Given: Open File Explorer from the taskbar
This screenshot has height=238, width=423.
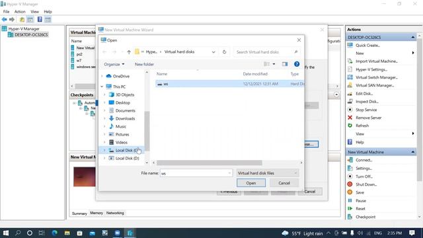Looking at the screenshot, I should 67,233.
